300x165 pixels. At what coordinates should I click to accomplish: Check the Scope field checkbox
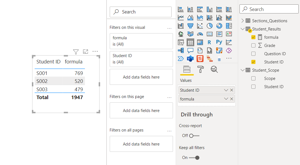point(253,78)
